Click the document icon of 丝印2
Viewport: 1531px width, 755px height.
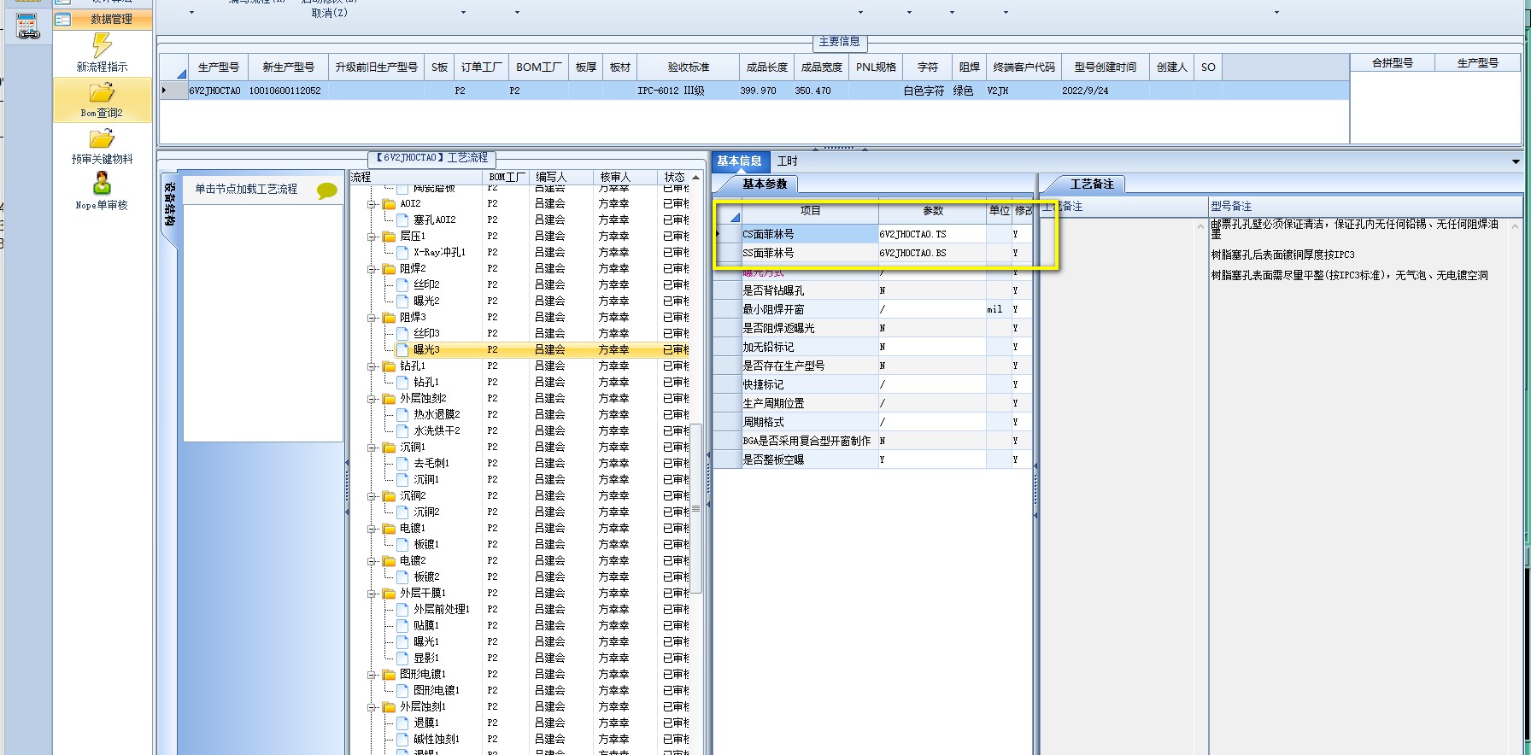[403, 285]
